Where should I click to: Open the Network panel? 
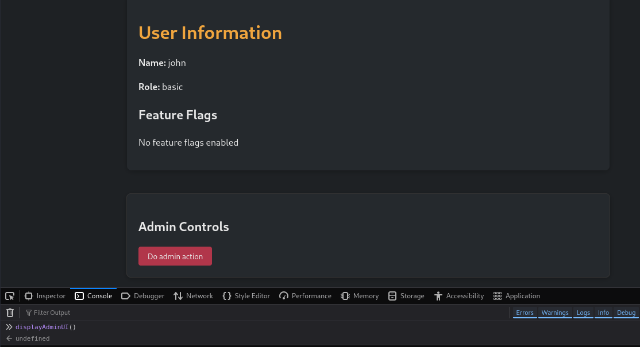[x=193, y=296]
